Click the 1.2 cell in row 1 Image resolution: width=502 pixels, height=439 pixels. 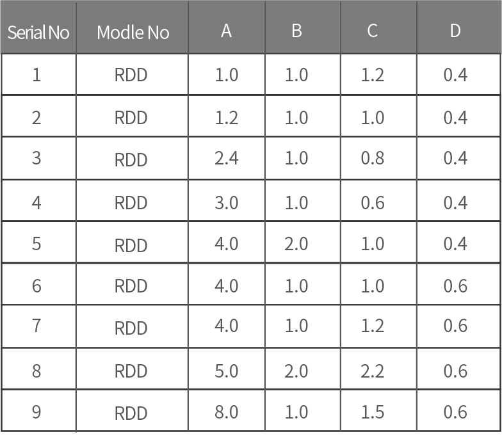point(373,75)
